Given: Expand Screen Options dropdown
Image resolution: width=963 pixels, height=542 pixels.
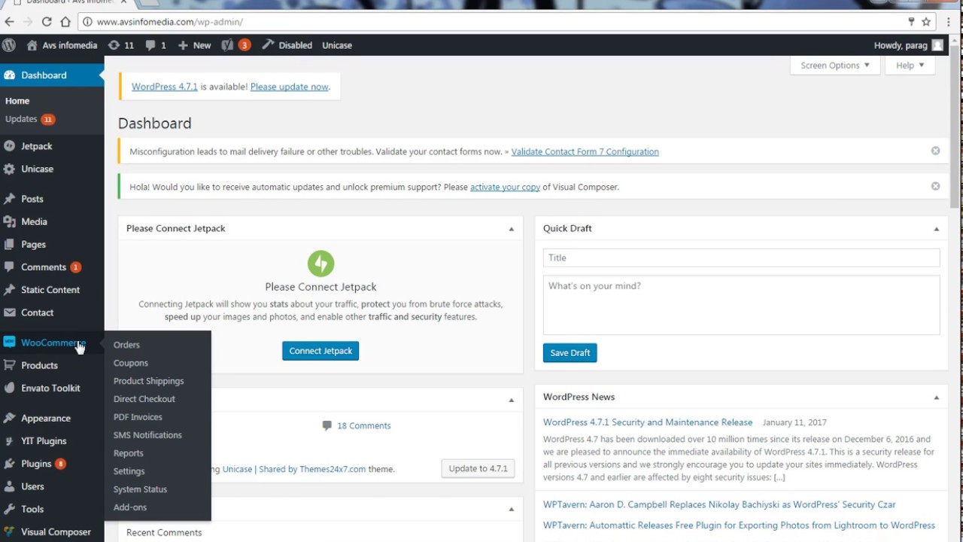Looking at the screenshot, I should [835, 65].
